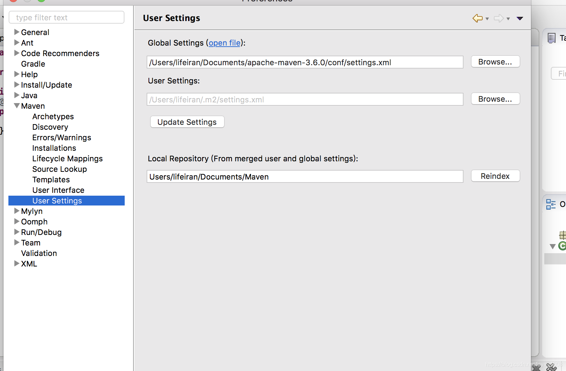Click the User Settings path field

coord(305,100)
